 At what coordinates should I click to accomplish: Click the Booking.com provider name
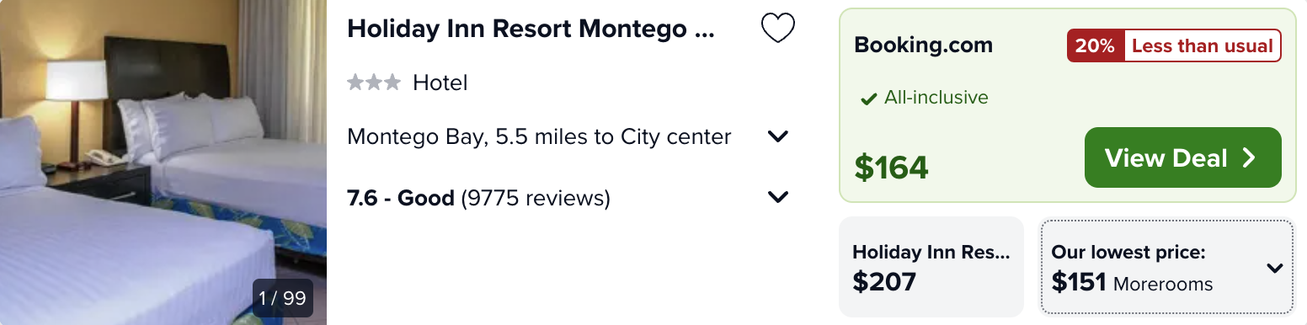(x=924, y=45)
